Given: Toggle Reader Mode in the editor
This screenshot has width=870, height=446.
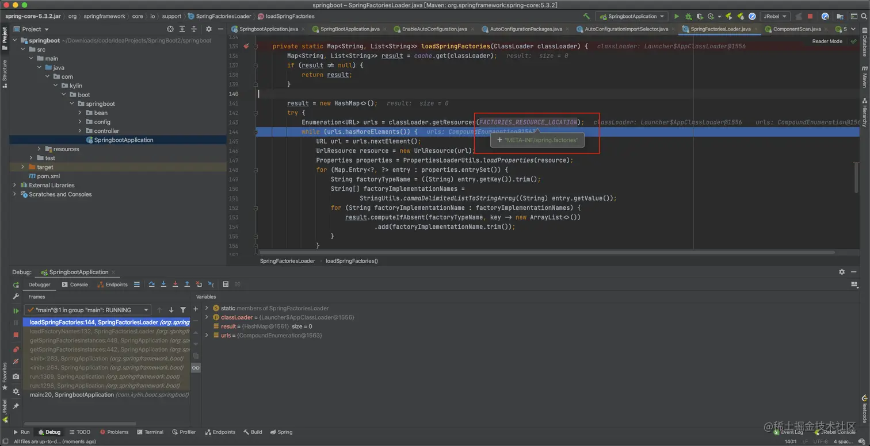Looking at the screenshot, I should click(x=827, y=41).
